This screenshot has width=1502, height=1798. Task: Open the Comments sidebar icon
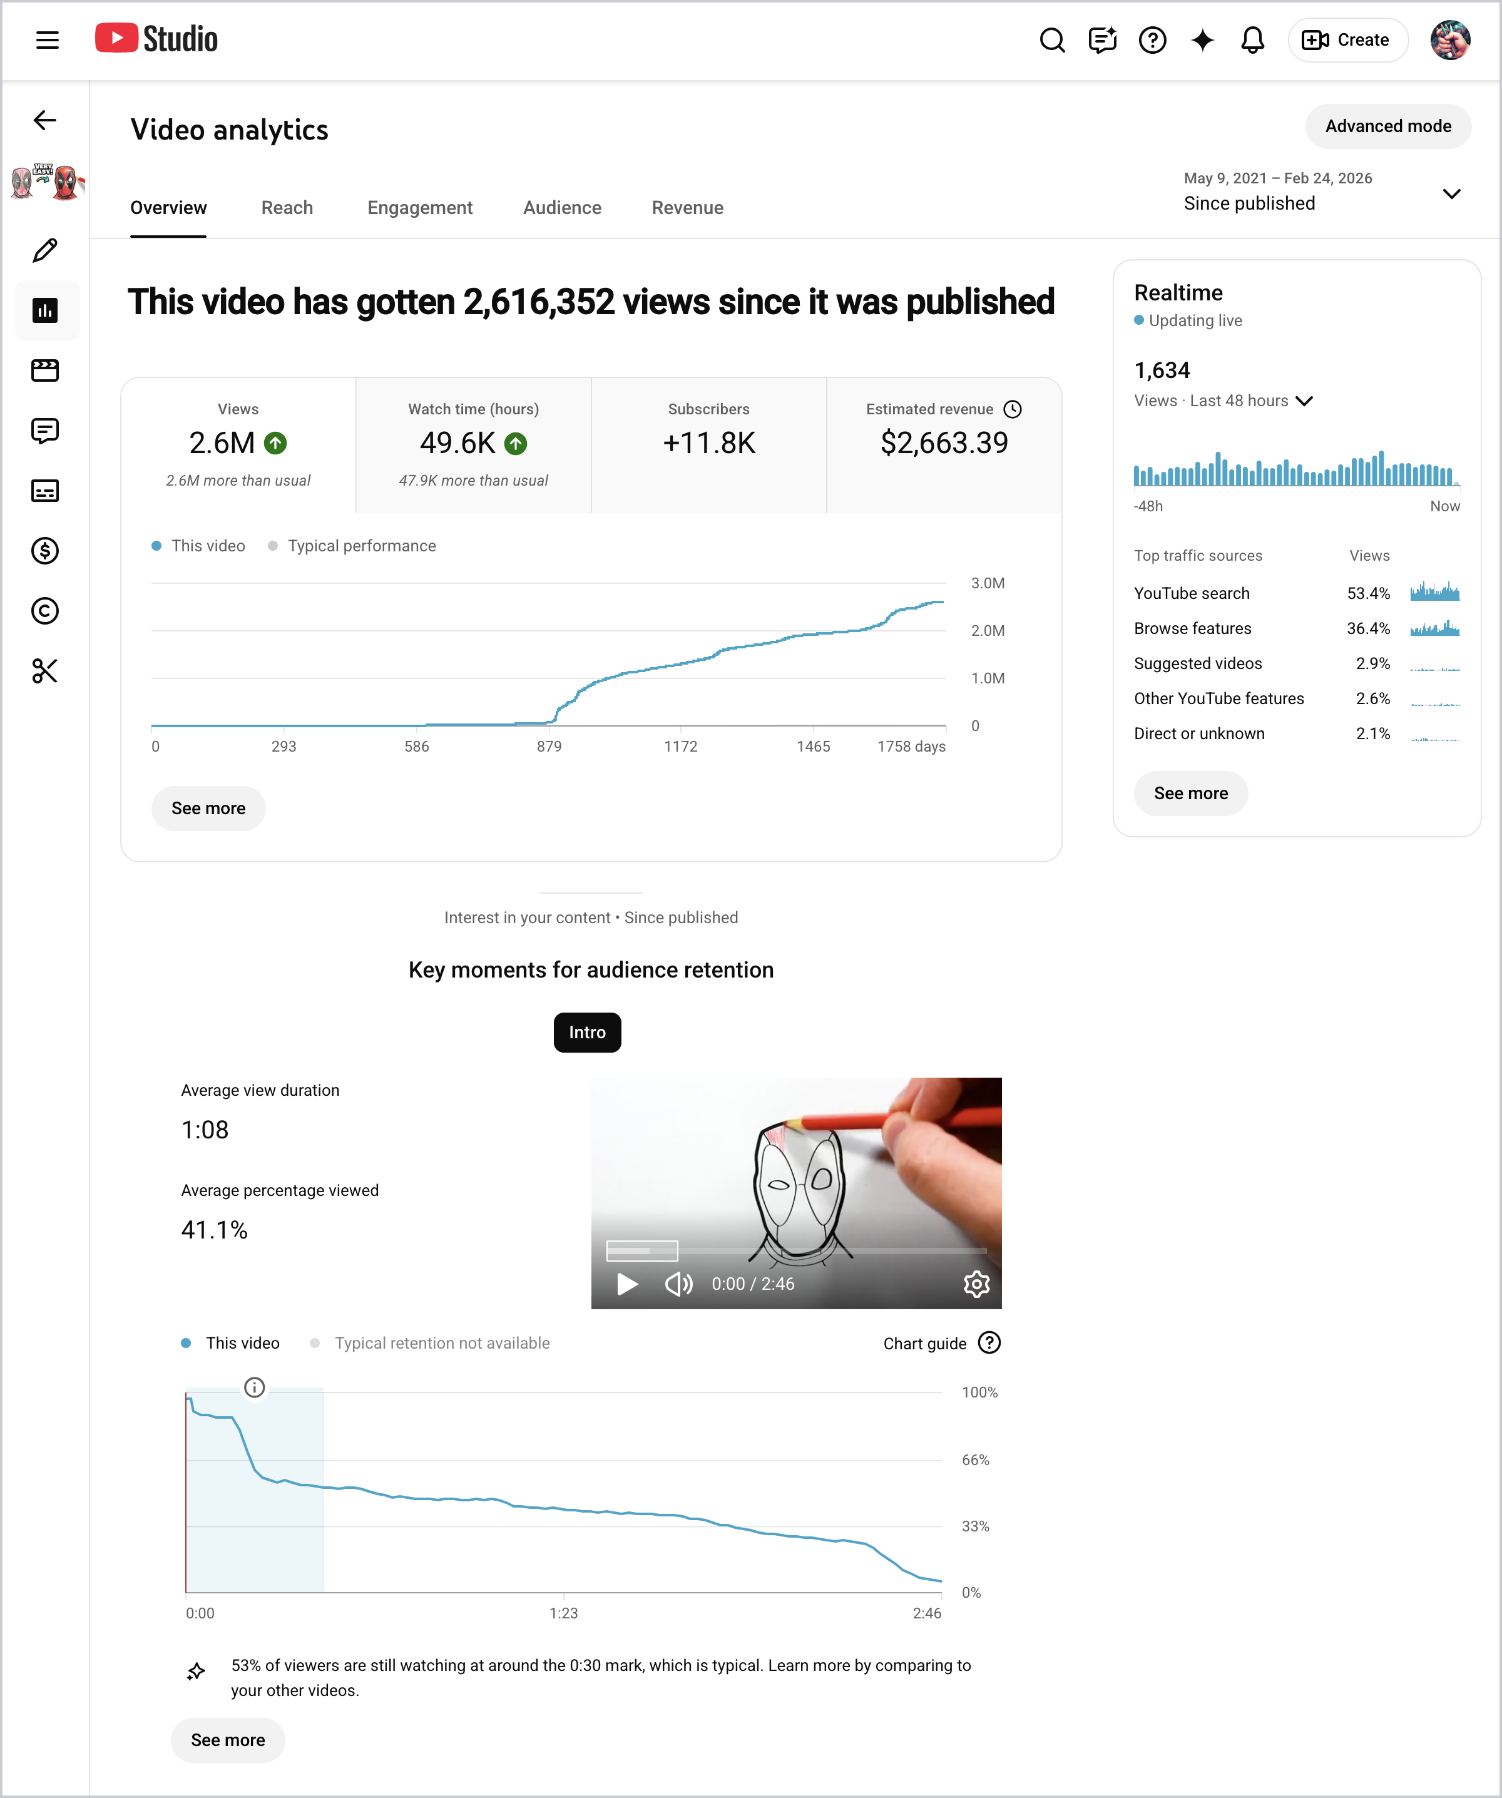pos(44,430)
